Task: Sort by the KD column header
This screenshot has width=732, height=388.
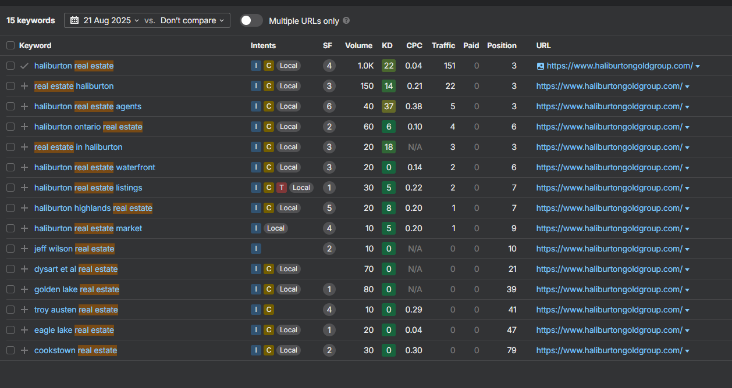Action: point(387,45)
